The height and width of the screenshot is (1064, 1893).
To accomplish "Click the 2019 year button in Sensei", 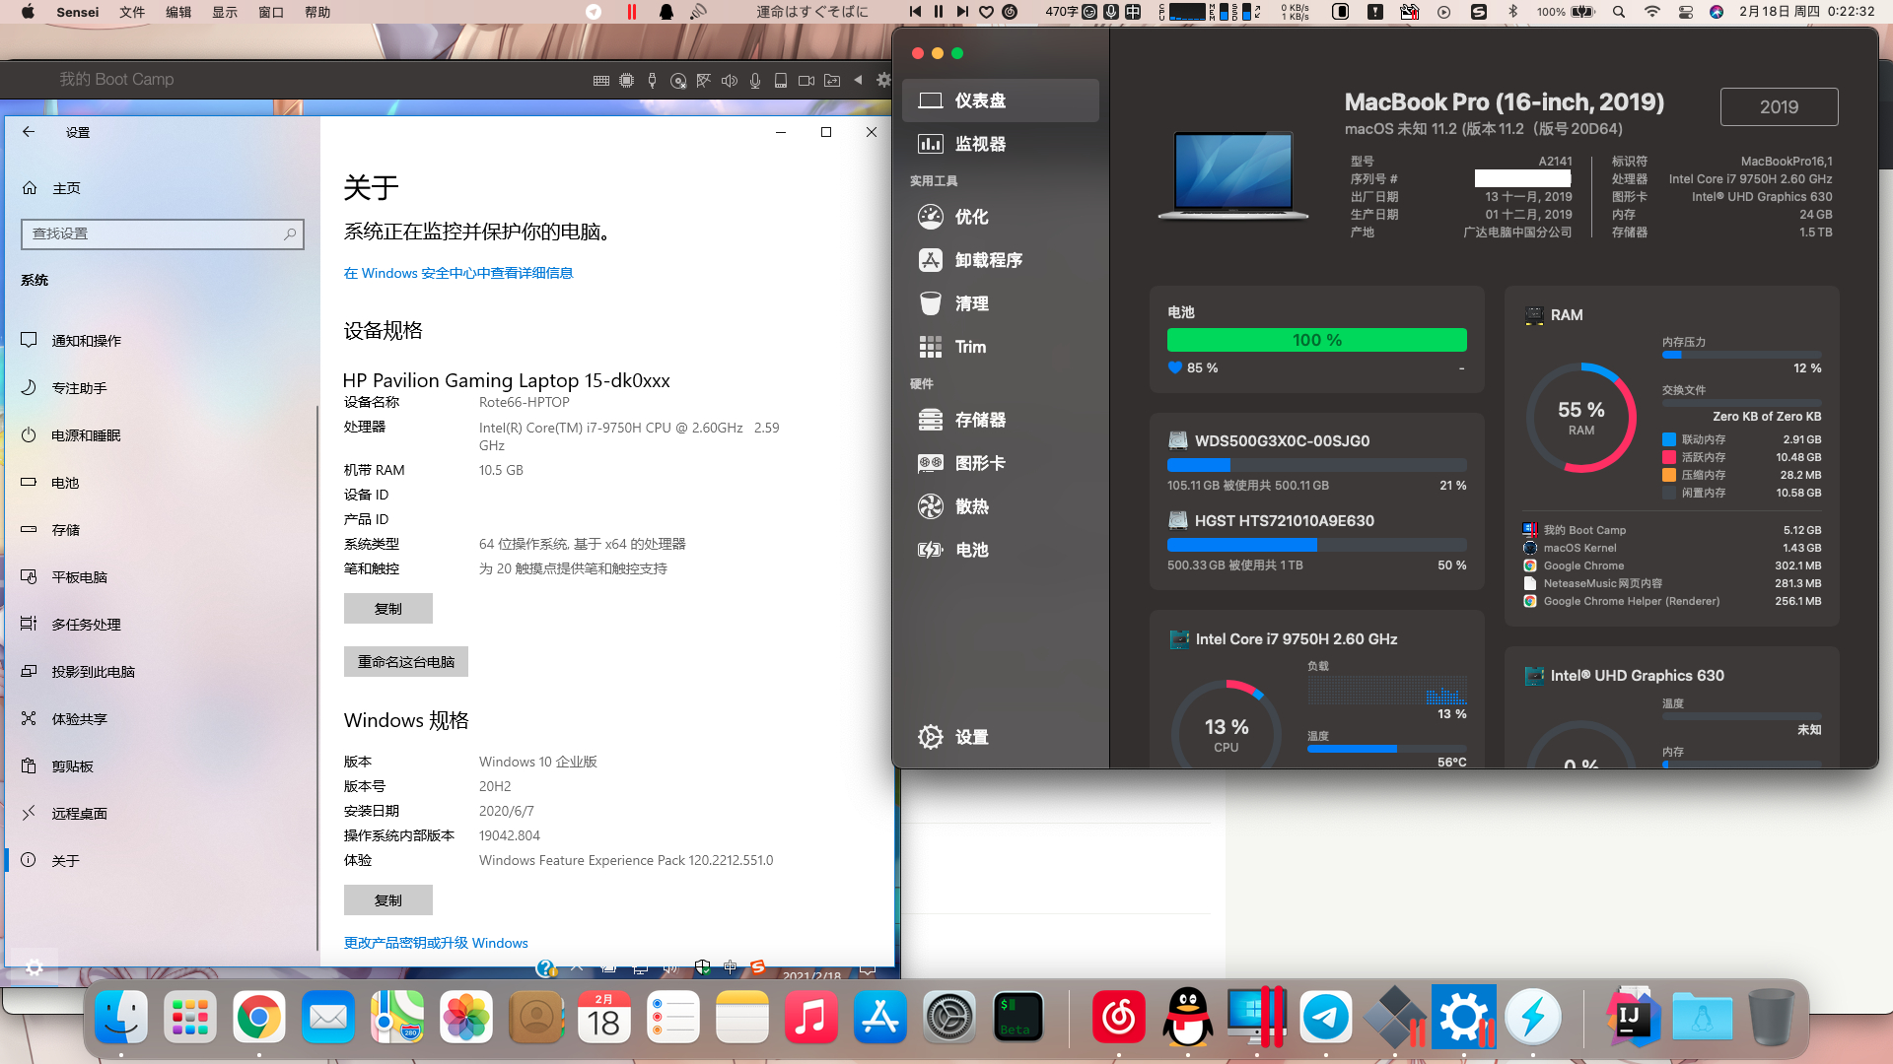I will [x=1779, y=106].
